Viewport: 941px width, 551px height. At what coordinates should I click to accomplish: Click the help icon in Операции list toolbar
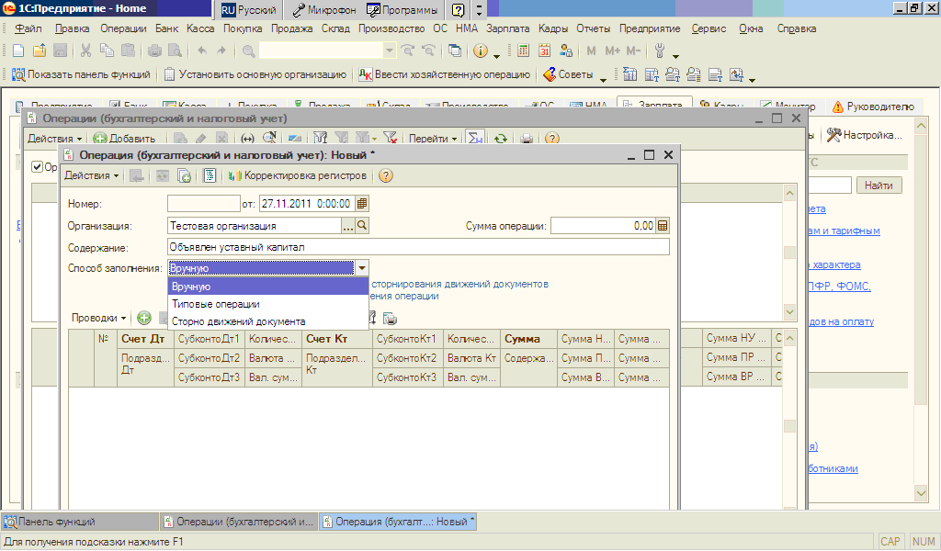tap(552, 139)
